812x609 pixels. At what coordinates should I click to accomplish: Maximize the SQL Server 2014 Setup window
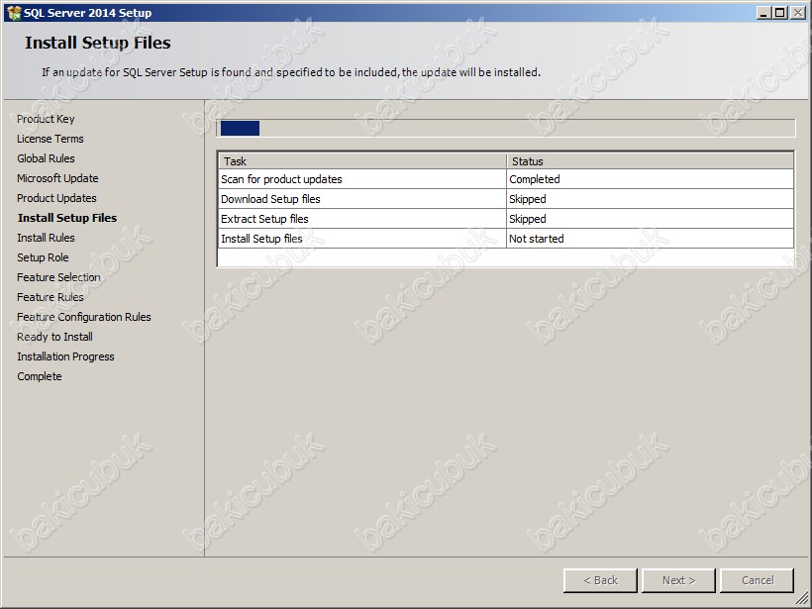click(780, 13)
